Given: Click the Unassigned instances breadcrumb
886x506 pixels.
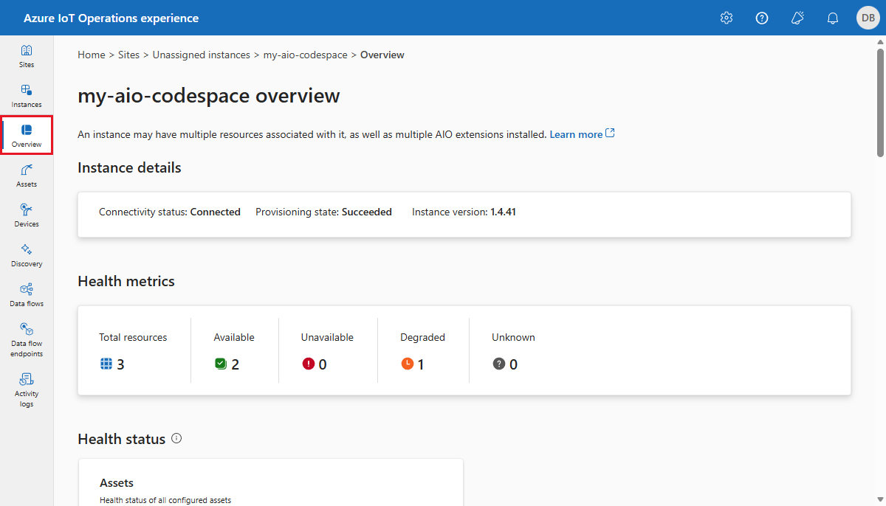Looking at the screenshot, I should pos(202,55).
